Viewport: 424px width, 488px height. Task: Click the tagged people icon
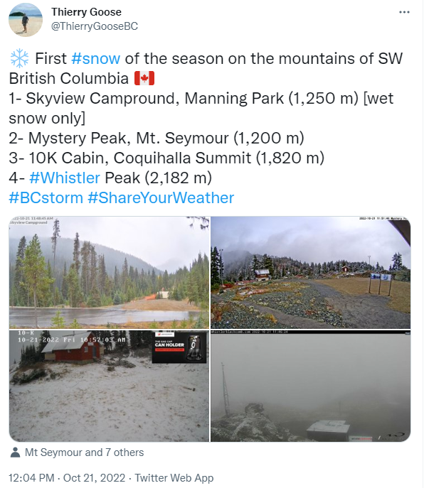click(15, 452)
